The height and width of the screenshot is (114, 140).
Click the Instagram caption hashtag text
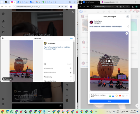(57, 48)
